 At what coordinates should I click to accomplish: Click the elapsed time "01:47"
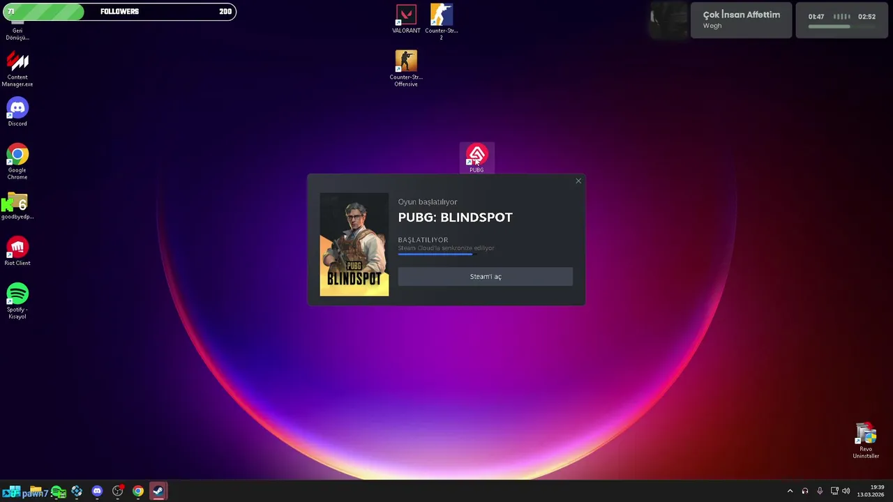(816, 17)
